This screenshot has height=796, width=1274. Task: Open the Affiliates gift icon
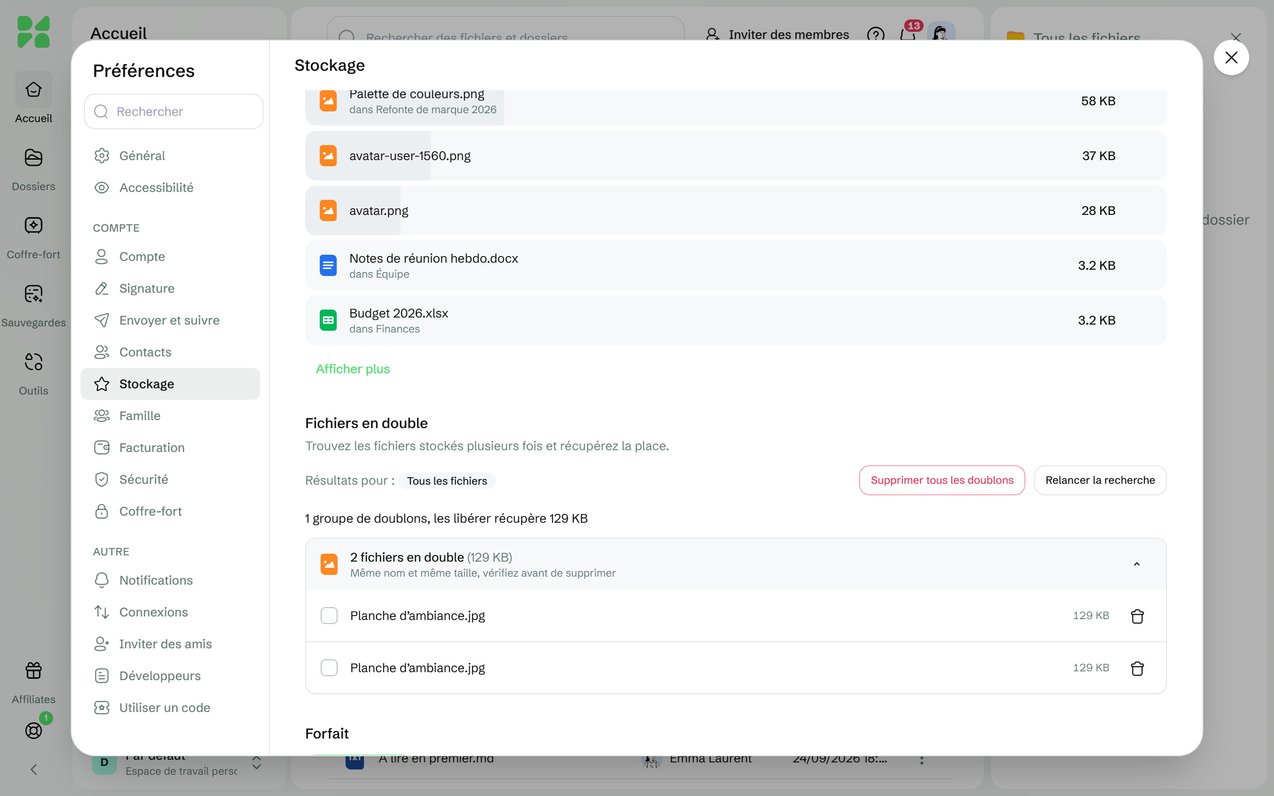pyautogui.click(x=33, y=671)
